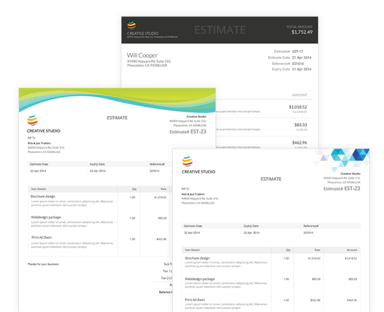Click the Estimate Date value 21 Apr 2014

(x=302, y=58)
